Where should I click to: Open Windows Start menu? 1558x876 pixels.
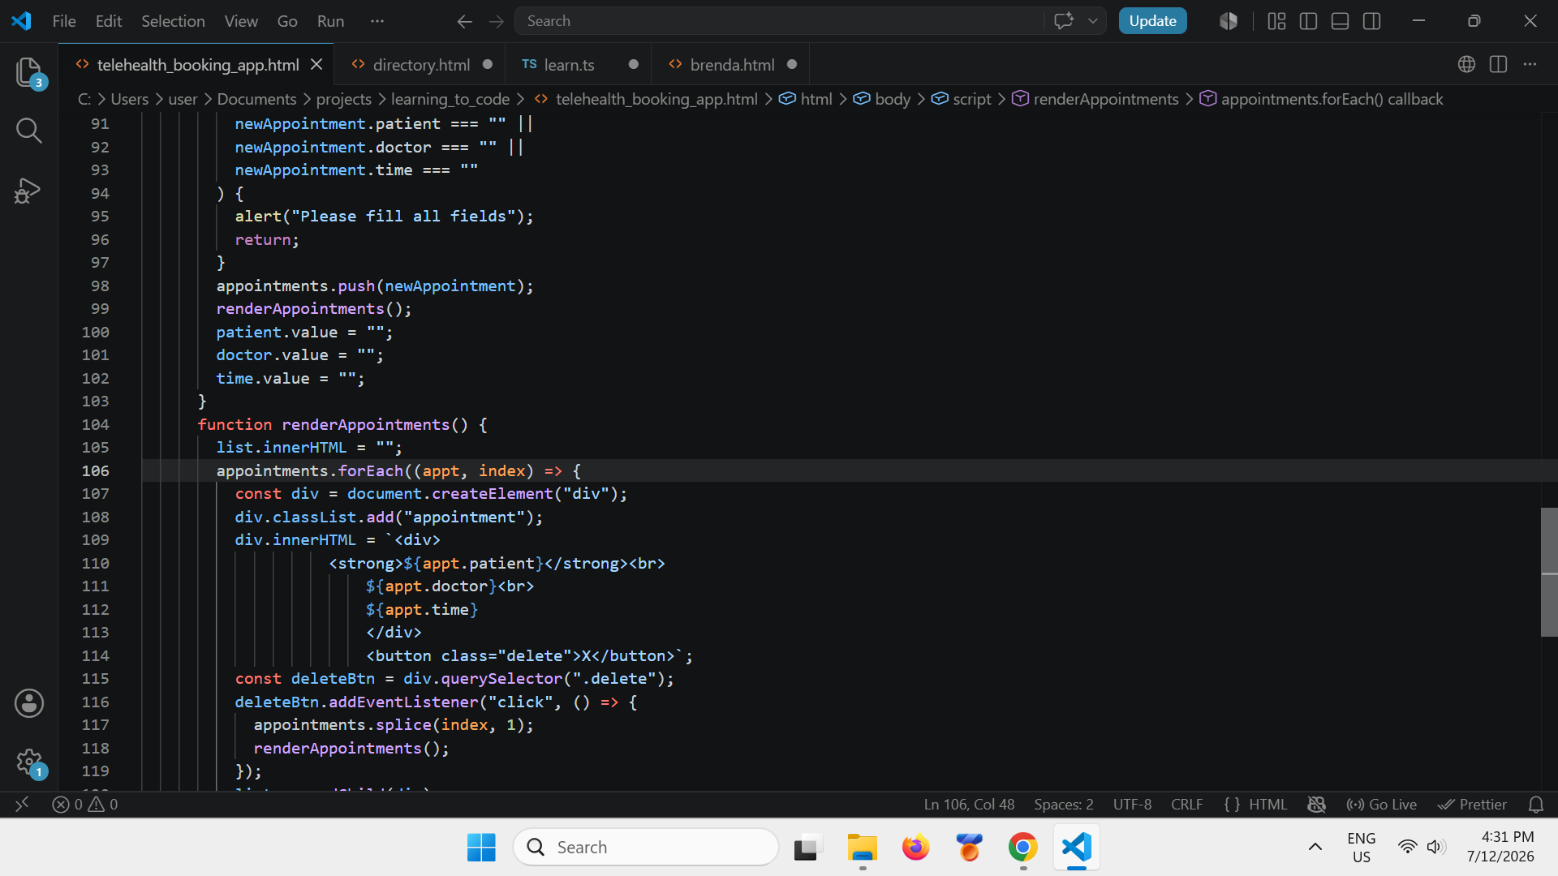coord(481,848)
